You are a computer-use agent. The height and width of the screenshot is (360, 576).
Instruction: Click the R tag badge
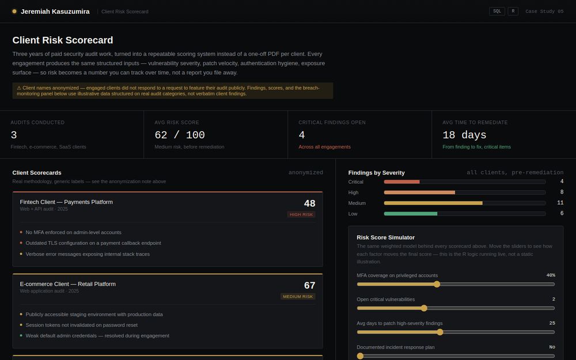(513, 12)
